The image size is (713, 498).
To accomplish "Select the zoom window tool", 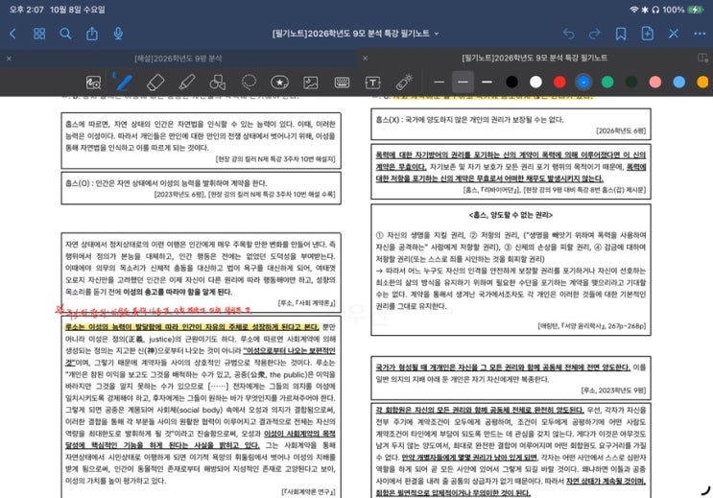I will (x=93, y=83).
